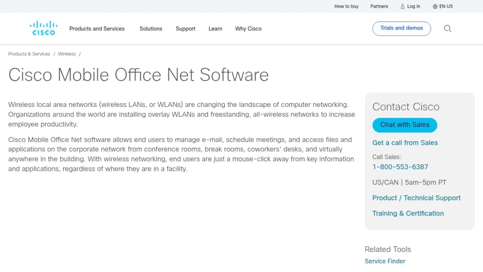This screenshot has height=272, width=483.
Task: Click the user icon beside Log in
Action: (x=402, y=6)
